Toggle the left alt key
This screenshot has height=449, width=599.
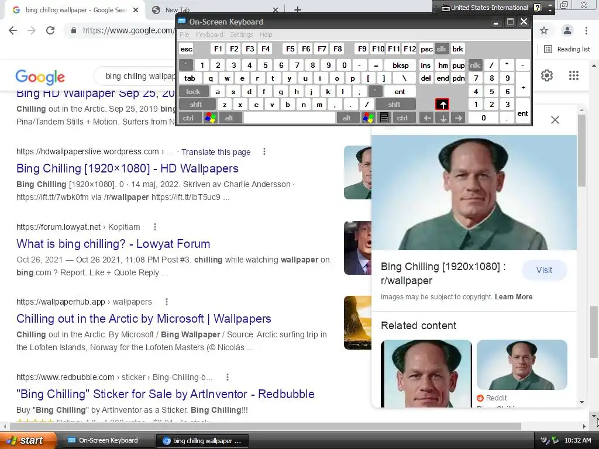(x=229, y=118)
